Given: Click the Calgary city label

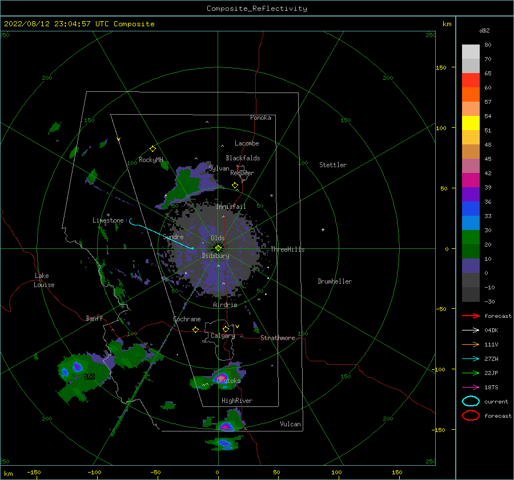Looking at the screenshot, I should [x=223, y=336].
